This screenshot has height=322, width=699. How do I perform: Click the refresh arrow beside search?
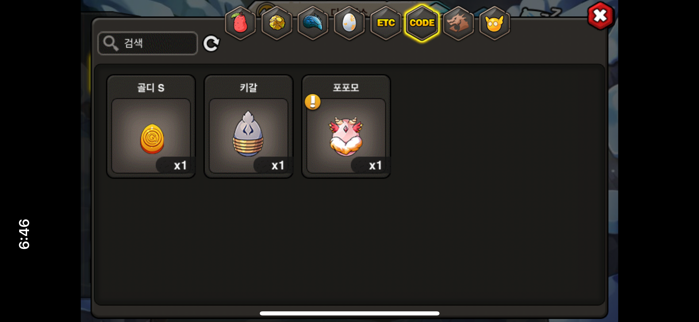click(x=211, y=43)
